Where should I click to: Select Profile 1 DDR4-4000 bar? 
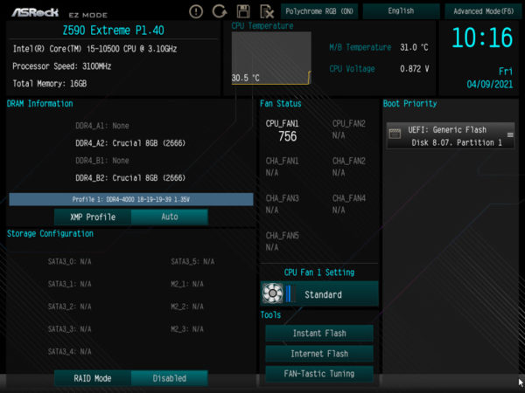pos(131,199)
